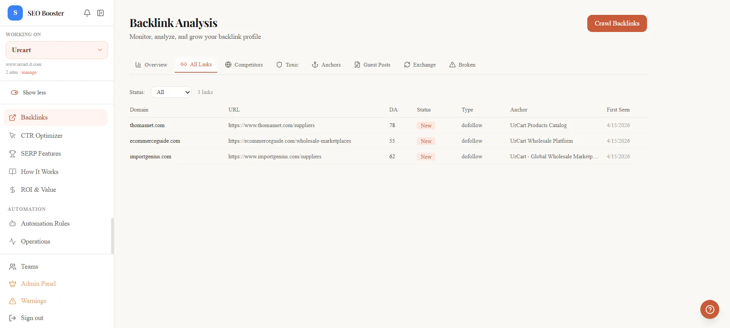Open the help question mark button
This screenshot has height=328, width=730.
710,310
